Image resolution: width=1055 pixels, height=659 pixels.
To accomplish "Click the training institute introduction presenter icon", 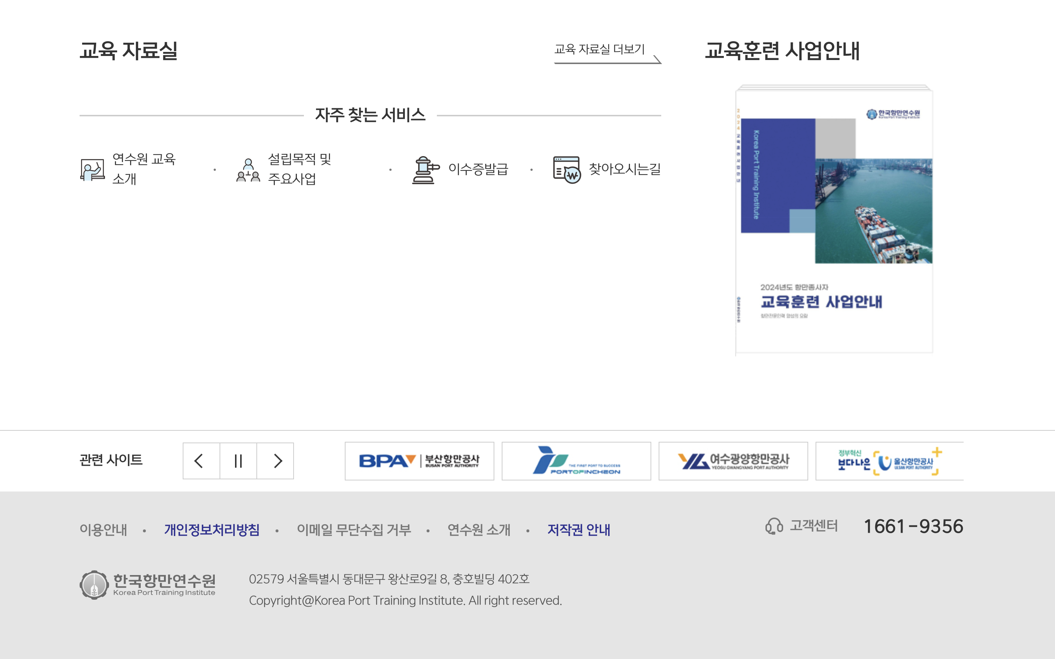I will pos(92,170).
